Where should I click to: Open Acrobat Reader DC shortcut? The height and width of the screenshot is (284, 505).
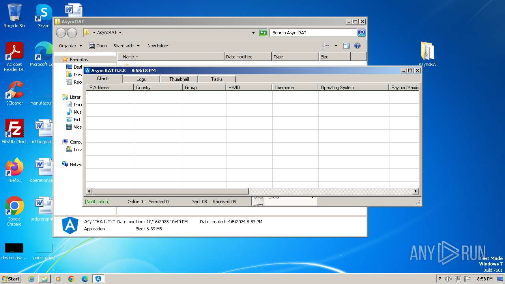tap(14, 56)
